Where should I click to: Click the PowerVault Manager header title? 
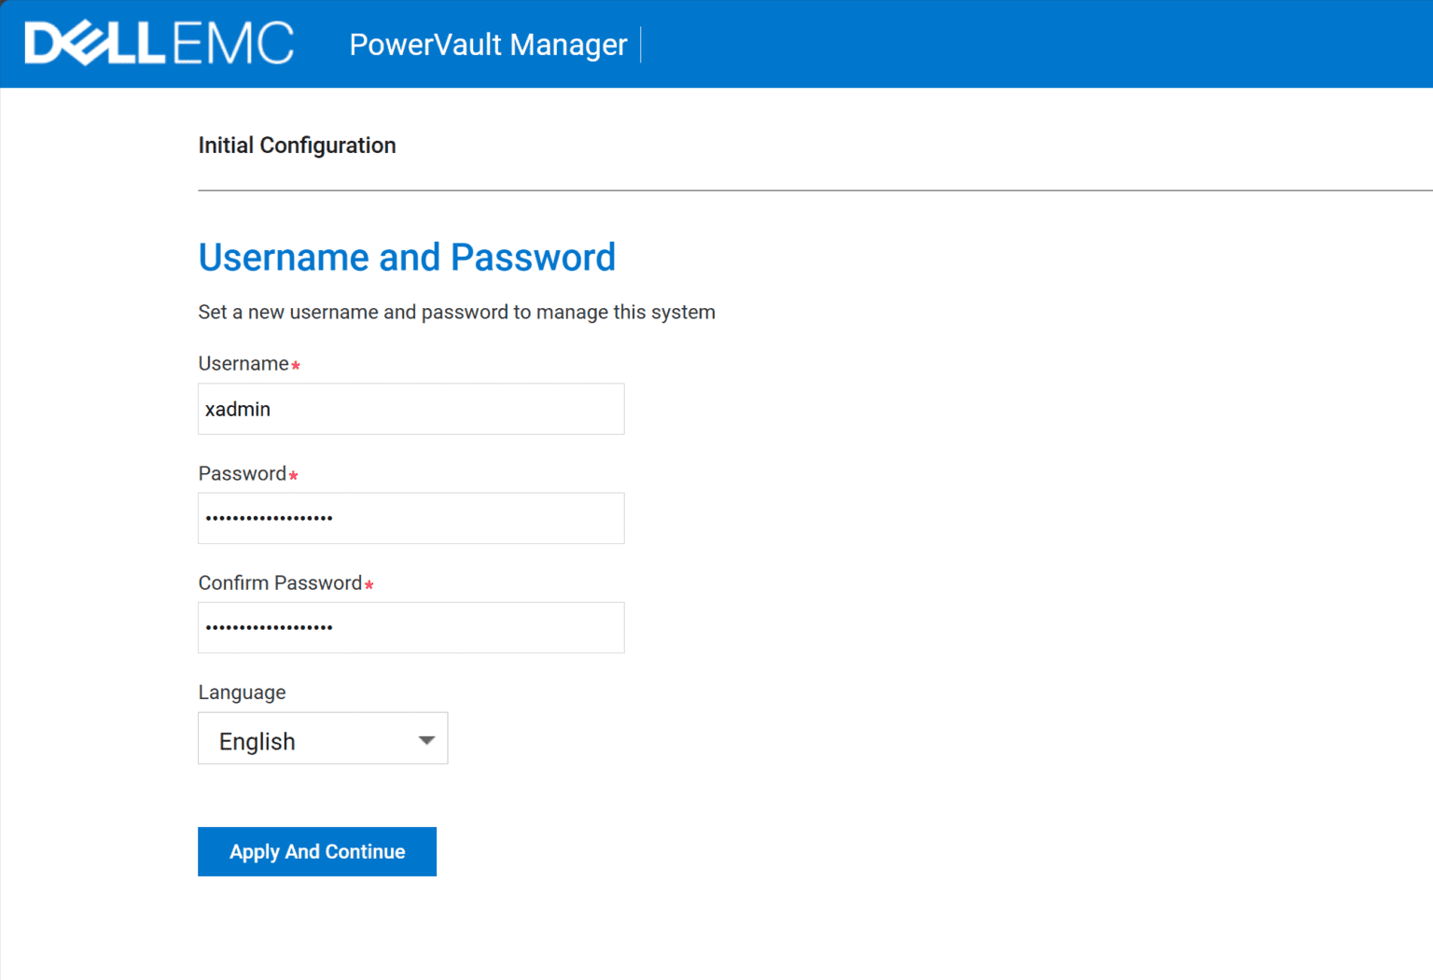coord(488,44)
